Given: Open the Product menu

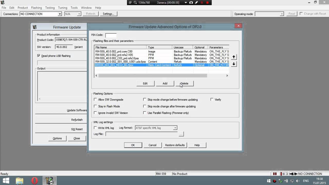Looking at the screenshot, I should click(23, 8).
